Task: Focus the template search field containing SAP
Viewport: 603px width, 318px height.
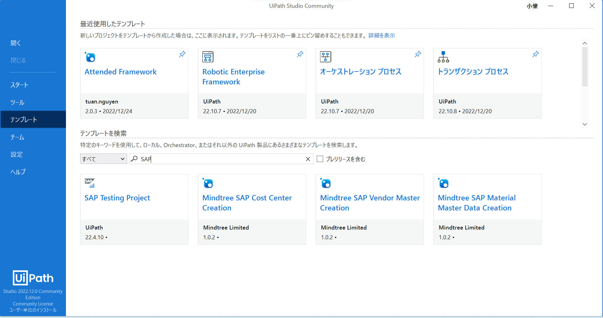Action: point(221,159)
